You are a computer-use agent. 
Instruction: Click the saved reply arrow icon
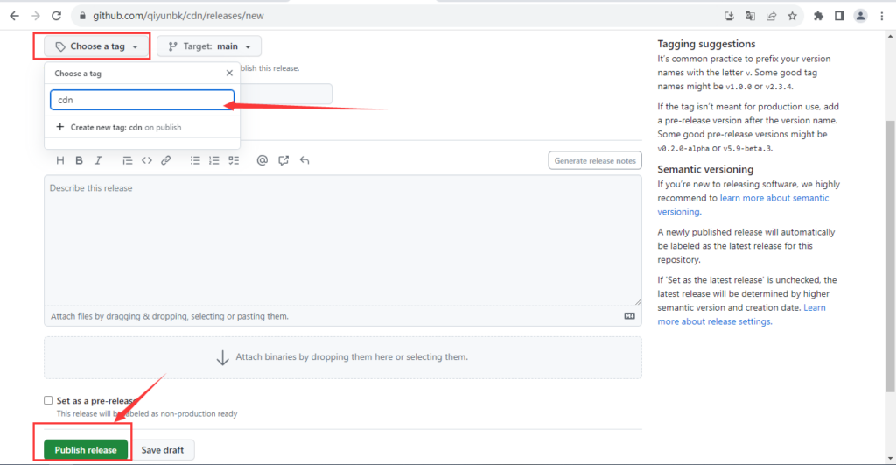coord(304,161)
